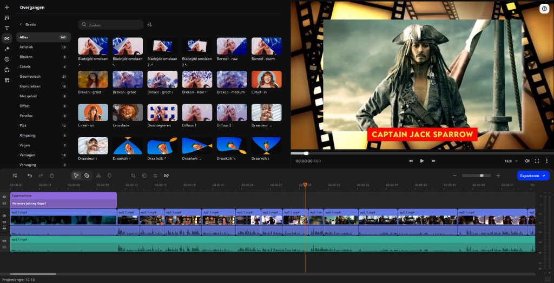Viewport: 554px width, 283px height.
Task: Click the timeline zoom slider
Action: pyautogui.click(x=476, y=176)
